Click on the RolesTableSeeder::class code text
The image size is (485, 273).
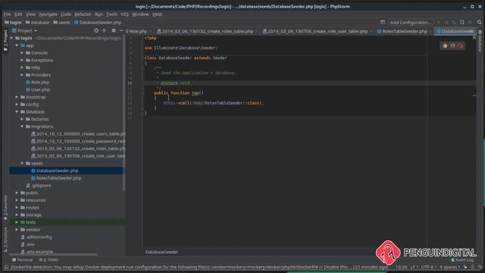(233, 103)
